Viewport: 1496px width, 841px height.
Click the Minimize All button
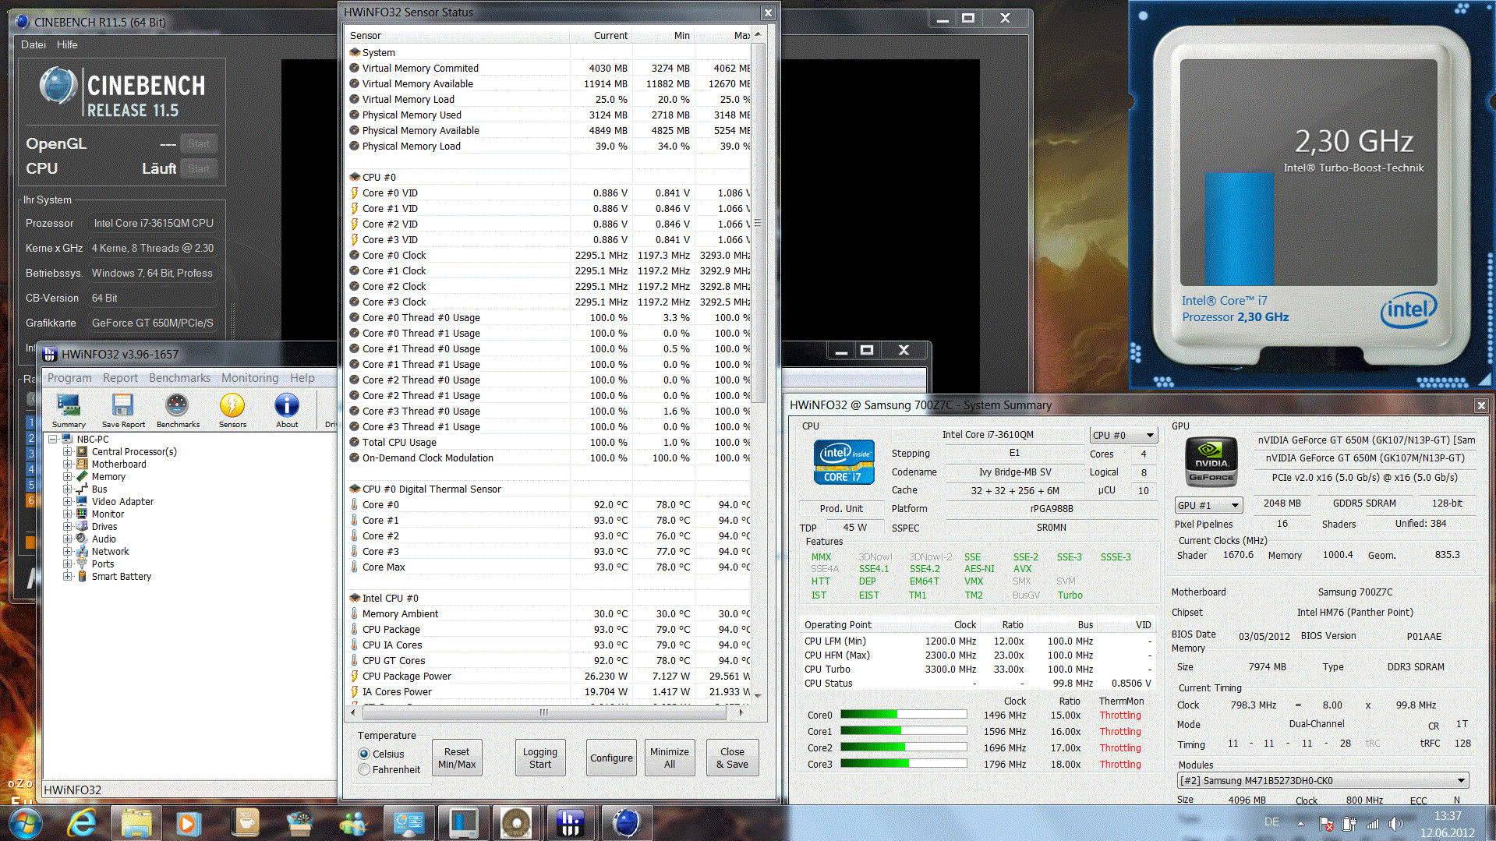pyautogui.click(x=670, y=758)
